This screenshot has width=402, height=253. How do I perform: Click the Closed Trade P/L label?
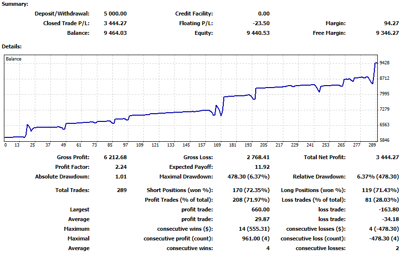[66, 23]
